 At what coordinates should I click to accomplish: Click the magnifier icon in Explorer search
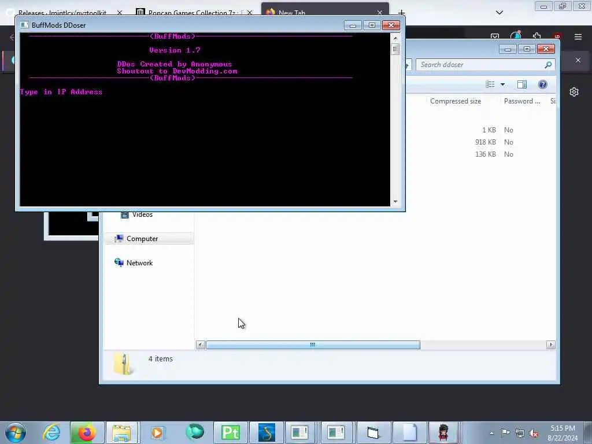(548, 65)
